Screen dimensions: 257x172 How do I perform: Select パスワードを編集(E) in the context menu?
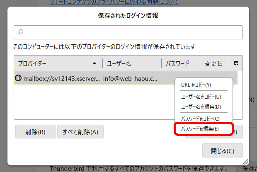200,129
